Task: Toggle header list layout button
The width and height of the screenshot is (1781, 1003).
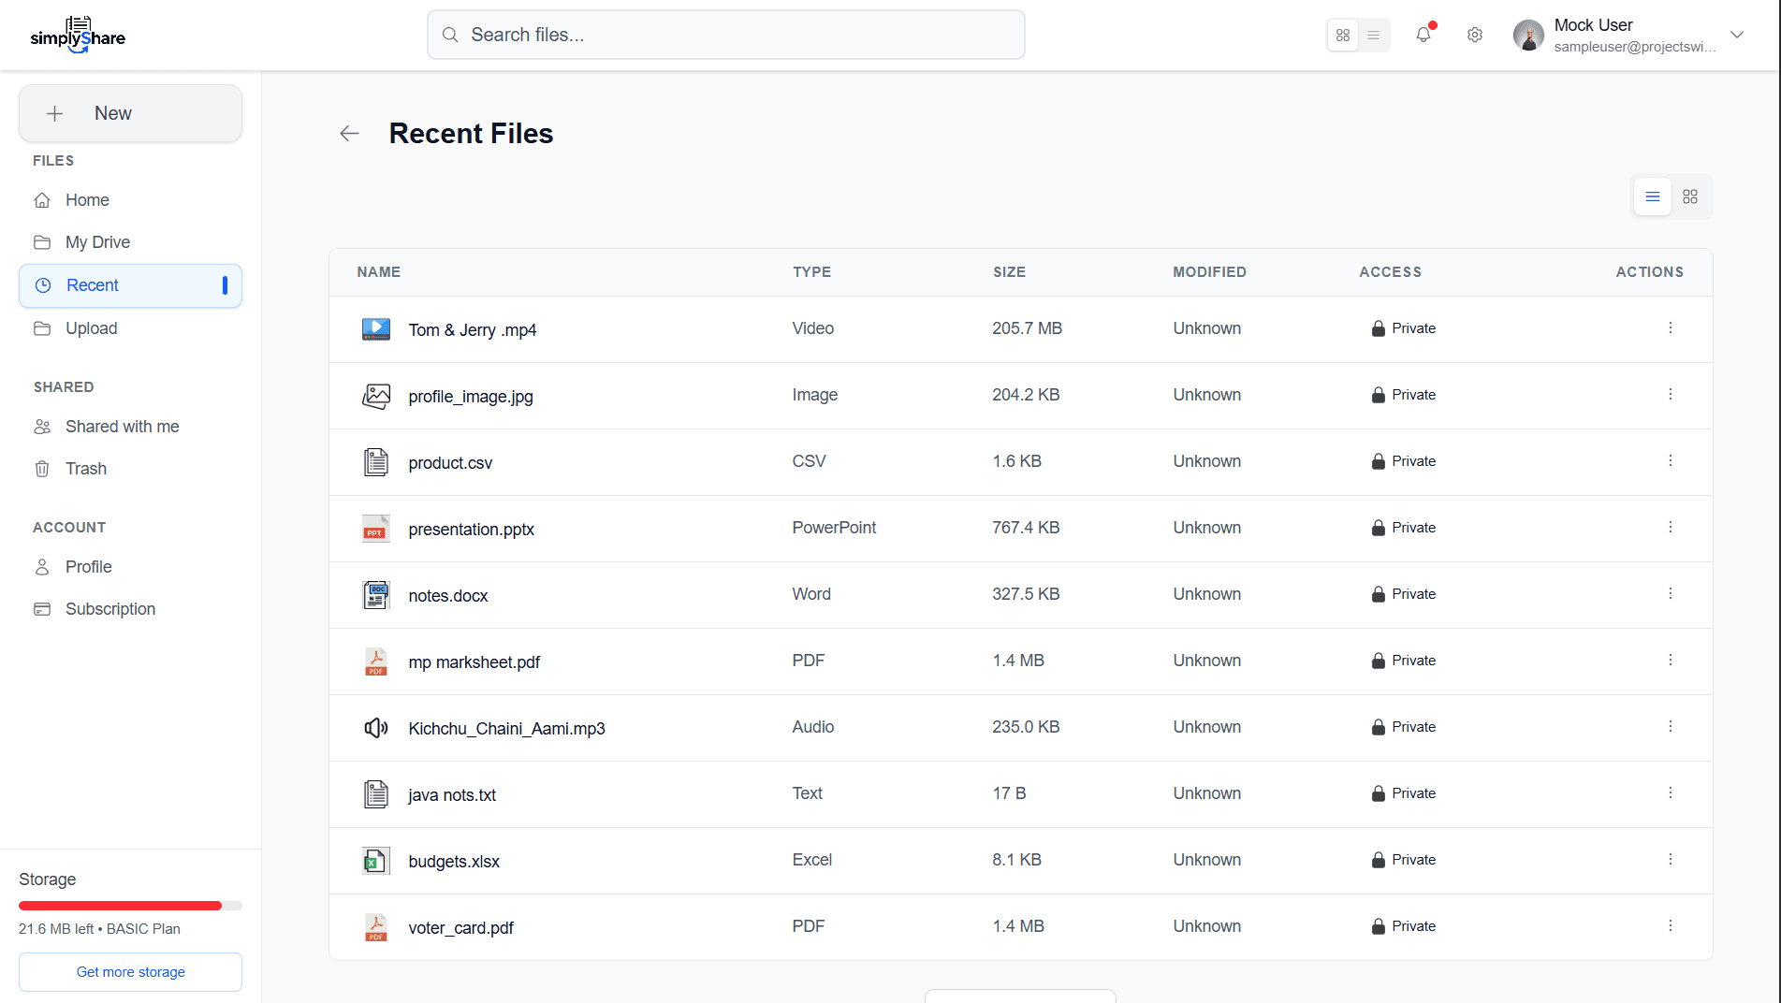Action: [x=1374, y=36]
